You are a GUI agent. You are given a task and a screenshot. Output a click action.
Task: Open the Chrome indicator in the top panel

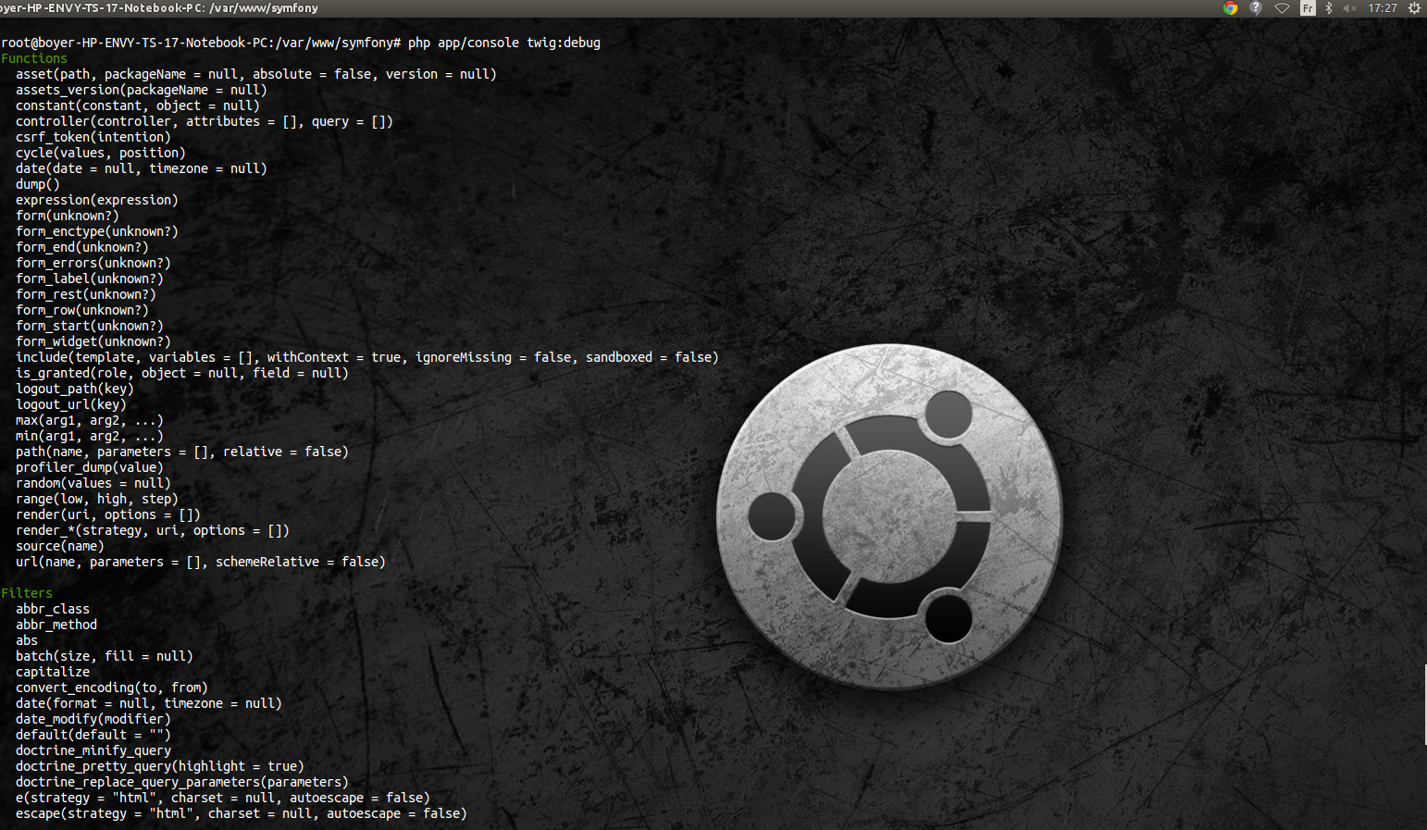click(1230, 8)
